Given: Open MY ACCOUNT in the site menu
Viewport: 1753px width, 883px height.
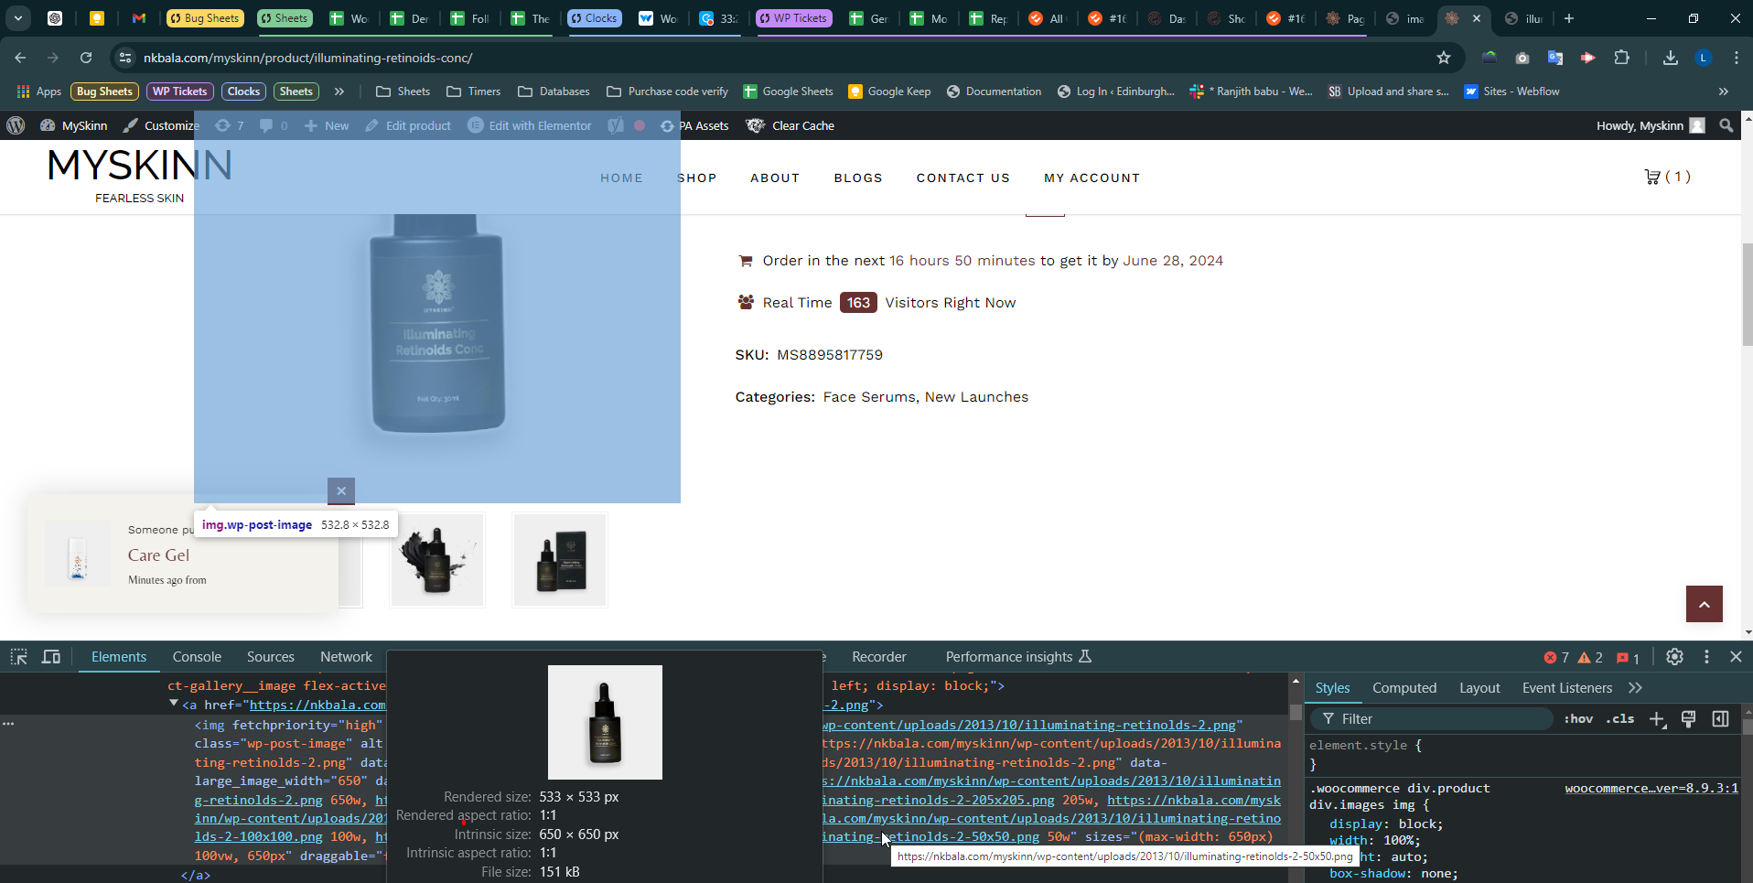Looking at the screenshot, I should click(1092, 178).
